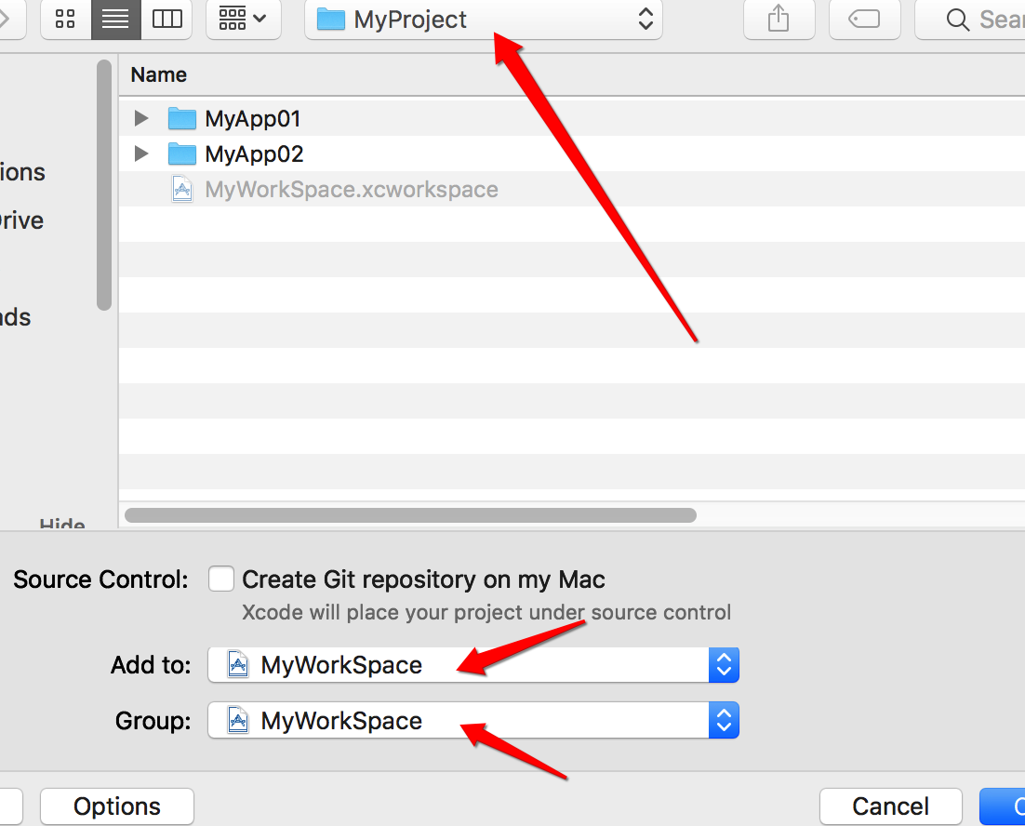Select the MyApp01 row name
The height and width of the screenshot is (826, 1025).
252,119
